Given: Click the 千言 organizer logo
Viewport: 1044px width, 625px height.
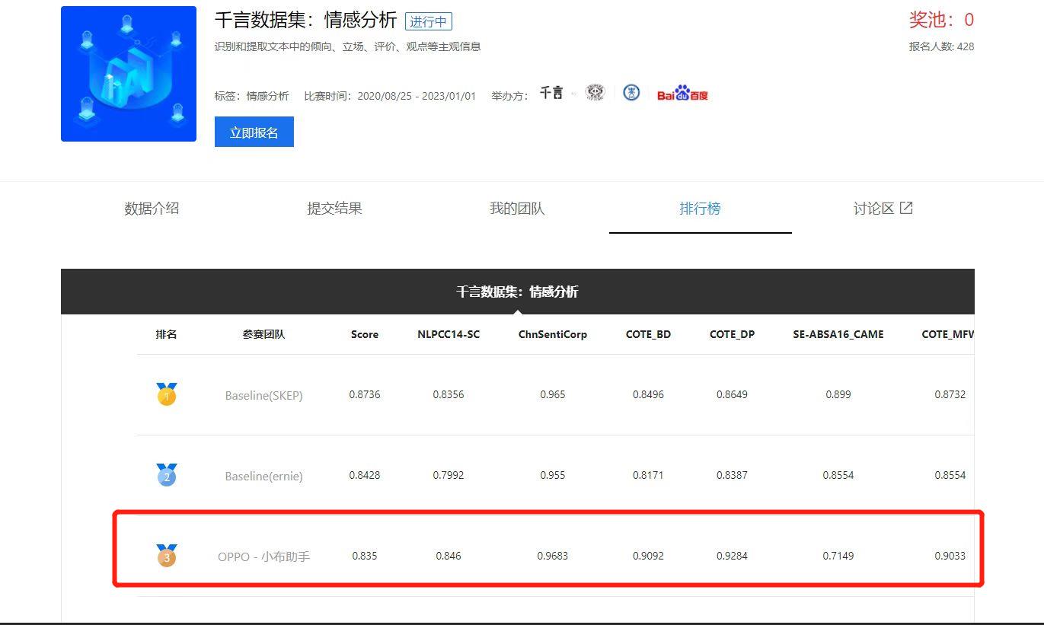Looking at the screenshot, I should click(x=551, y=94).
